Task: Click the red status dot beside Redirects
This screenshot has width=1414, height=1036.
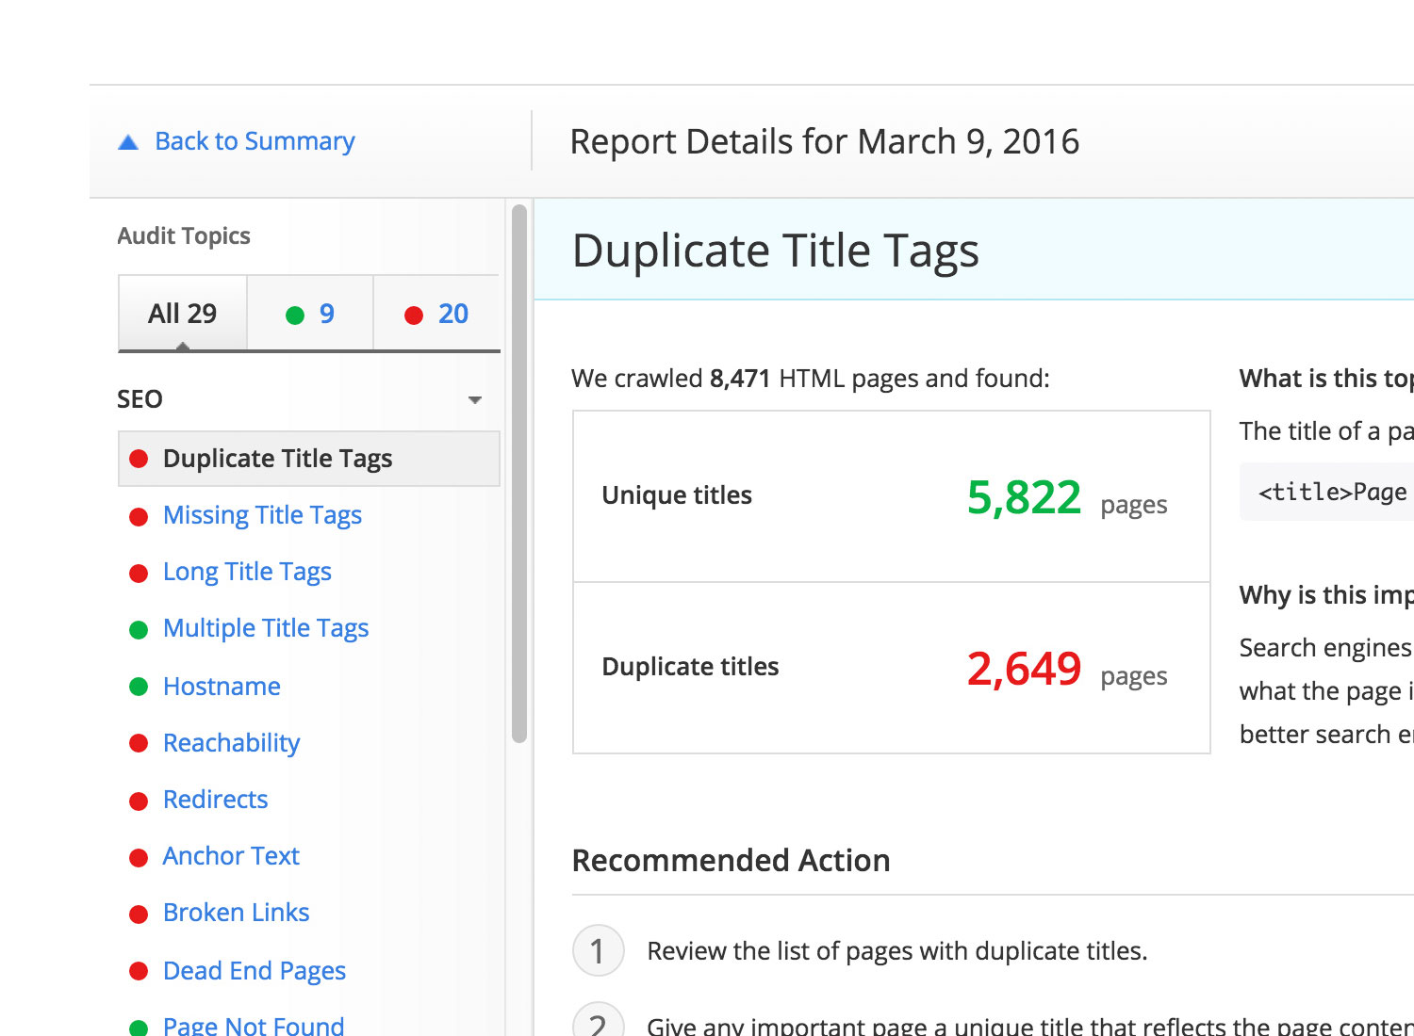Action: click(139, 801)
